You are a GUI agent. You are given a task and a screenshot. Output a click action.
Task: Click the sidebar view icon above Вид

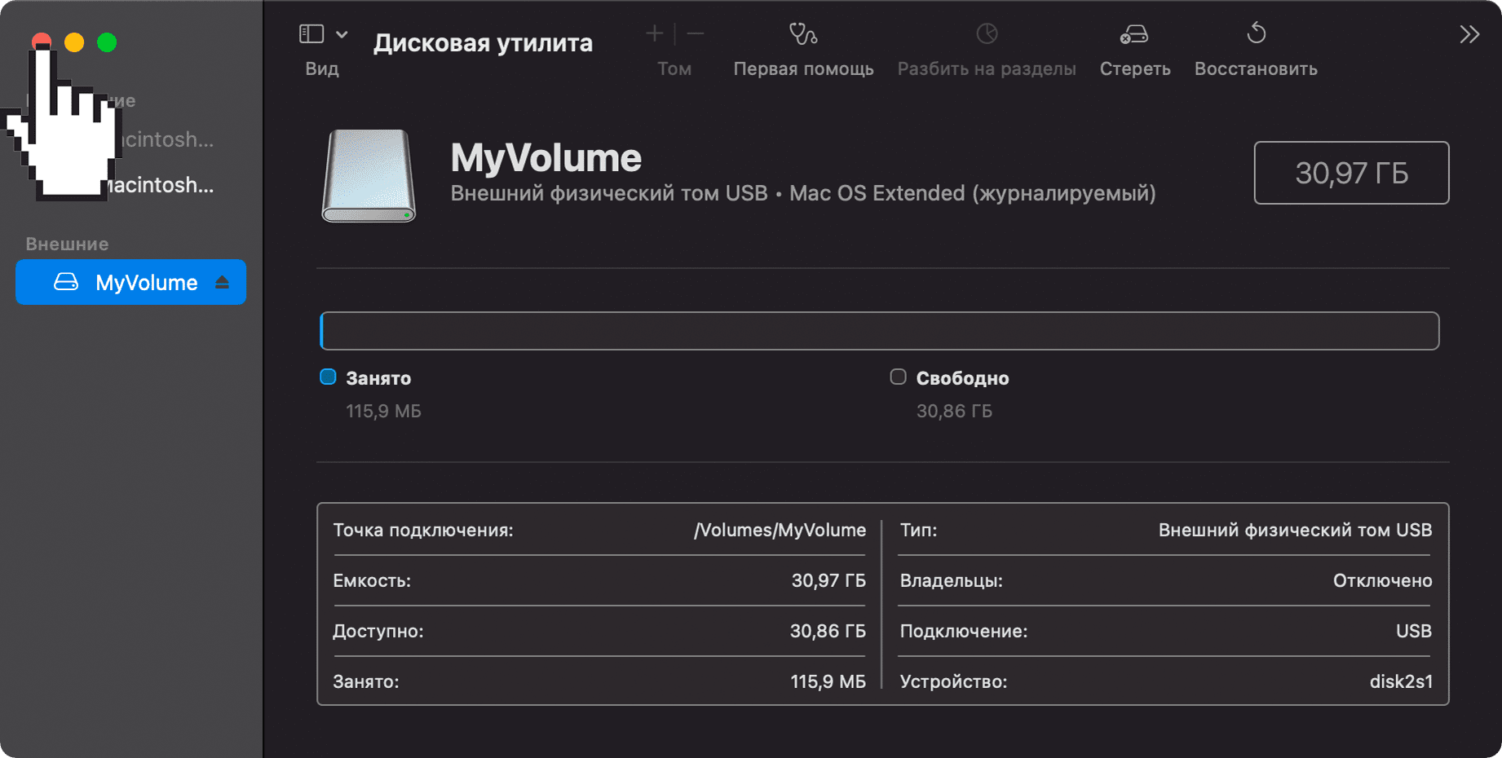coord(311,33)
